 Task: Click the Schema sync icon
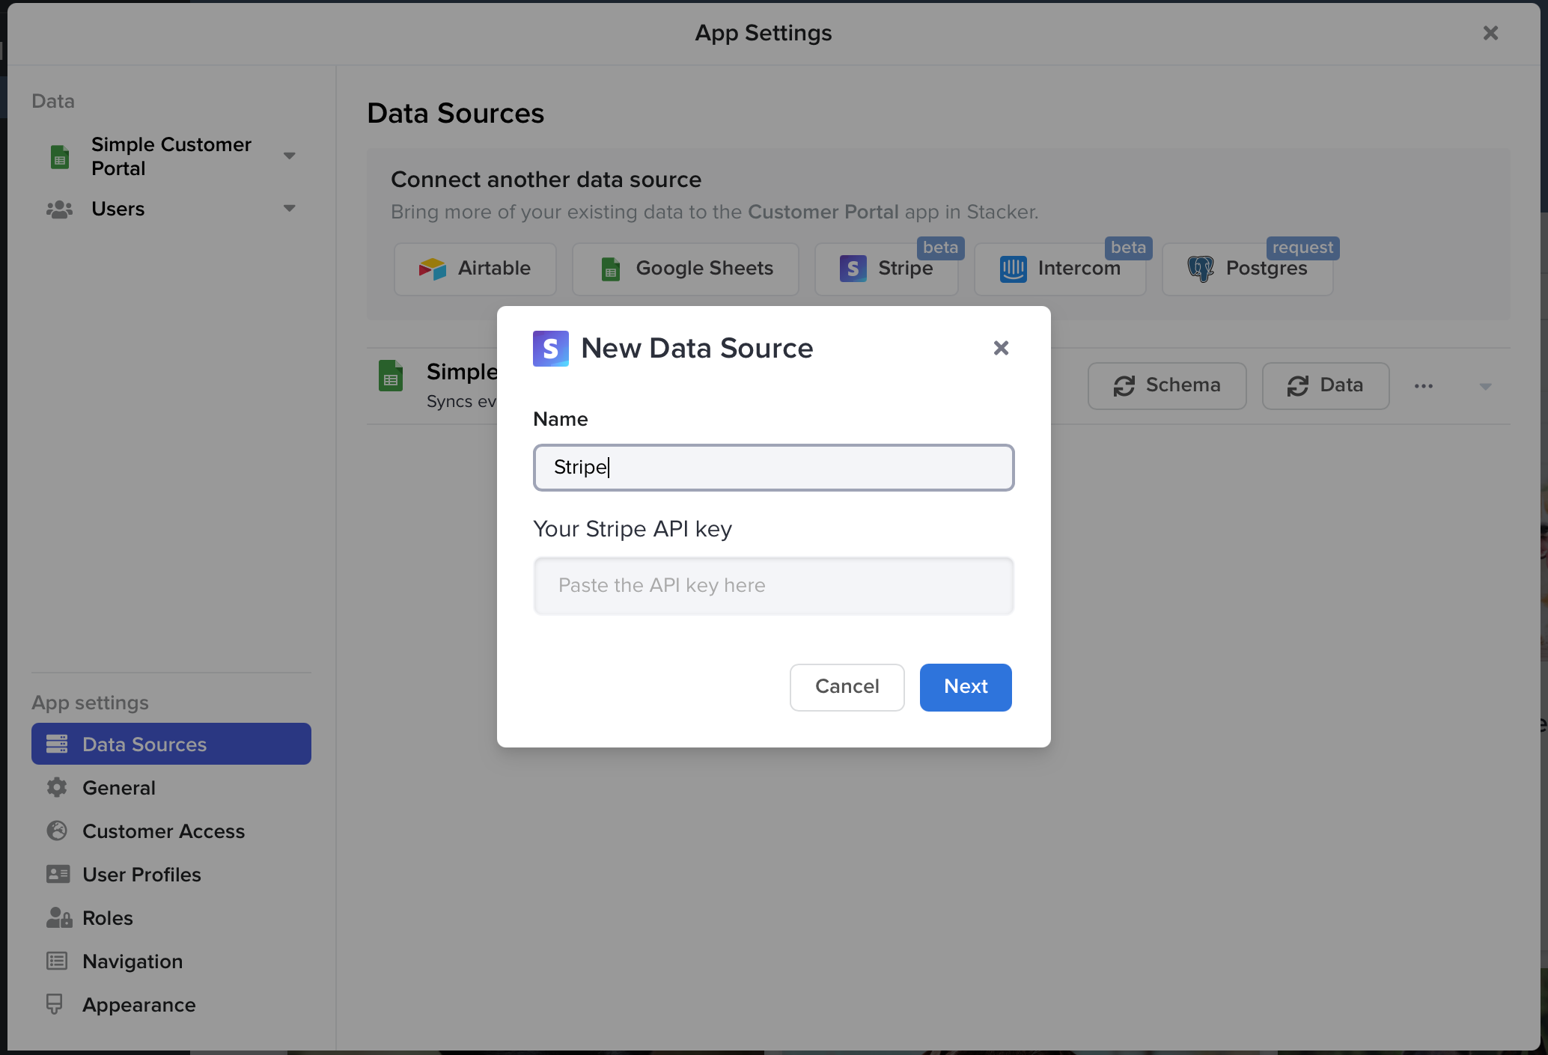1124,385
